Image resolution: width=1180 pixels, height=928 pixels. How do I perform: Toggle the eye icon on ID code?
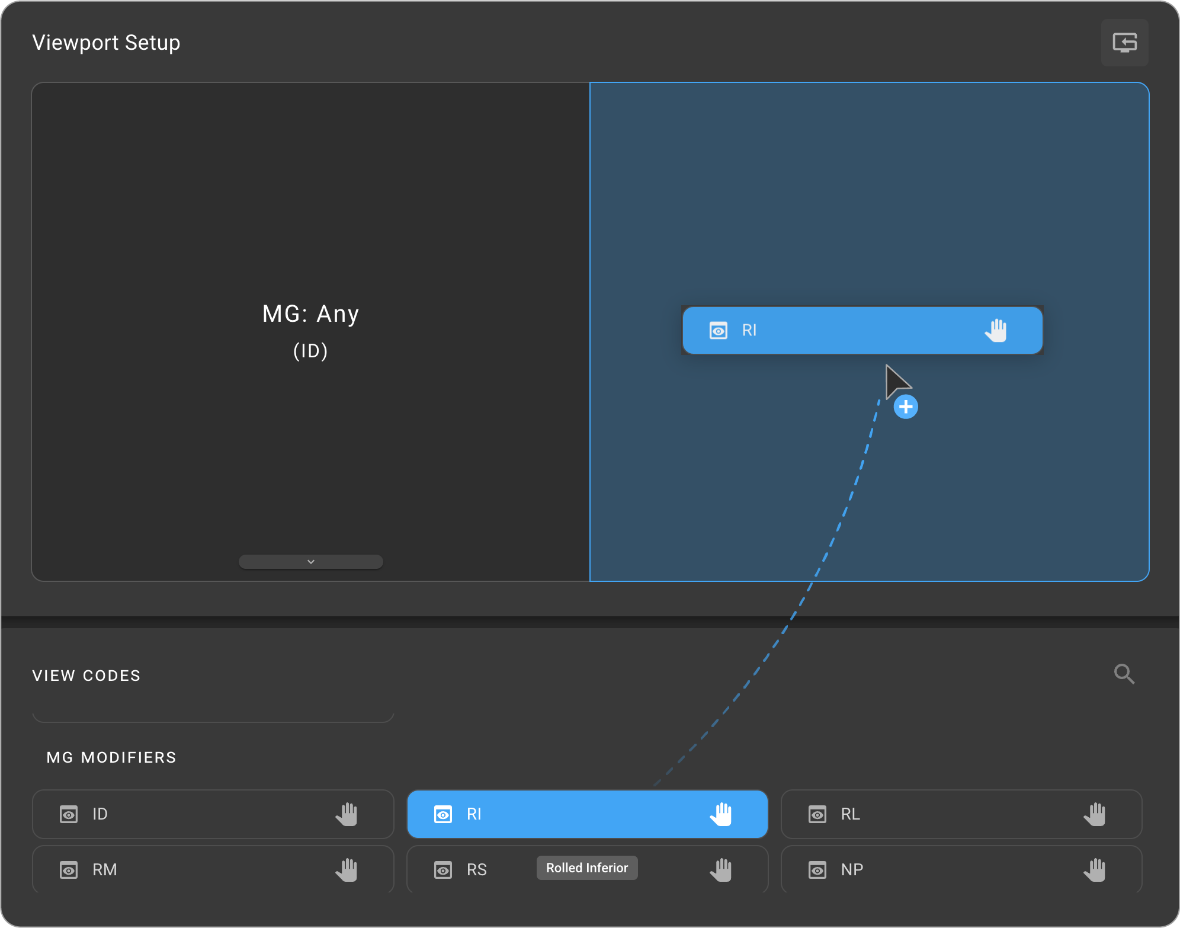click(69, 814)
